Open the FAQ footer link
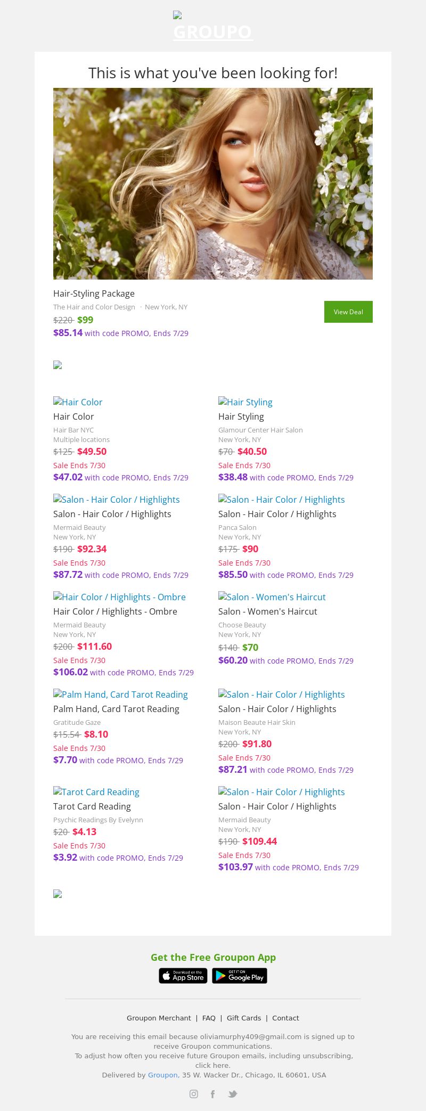 [209, 1018]
